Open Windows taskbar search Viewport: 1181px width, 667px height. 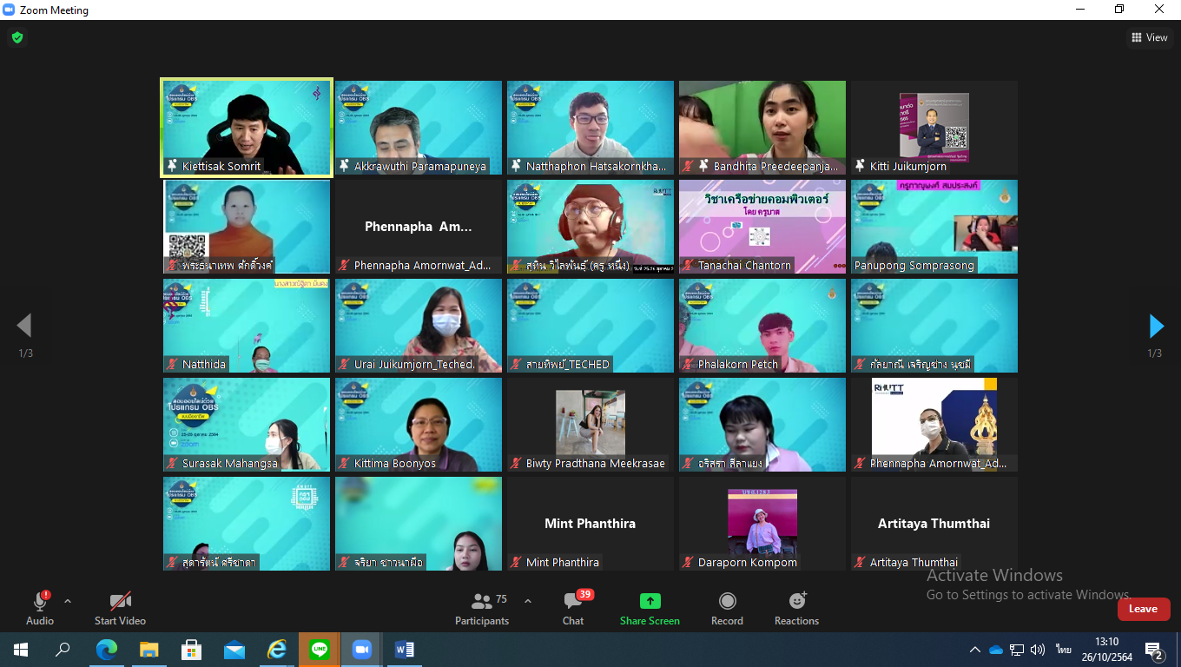pos(63,650)
